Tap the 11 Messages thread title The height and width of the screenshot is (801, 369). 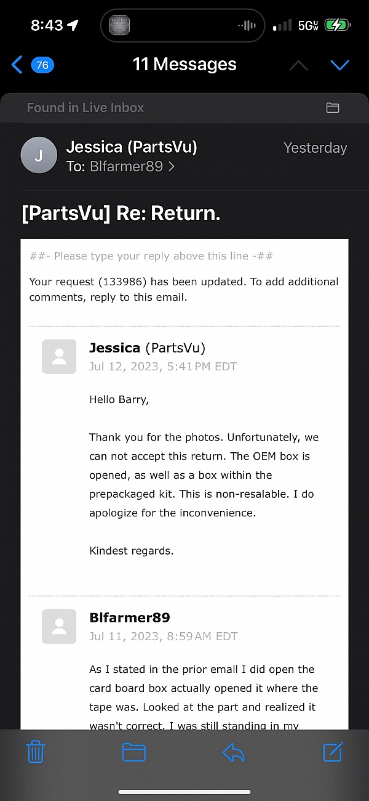point(184,64)
